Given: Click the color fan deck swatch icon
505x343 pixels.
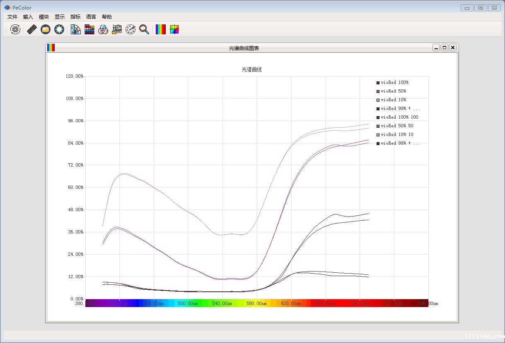Looking at the screenshot, I should [x=76, y=29].
